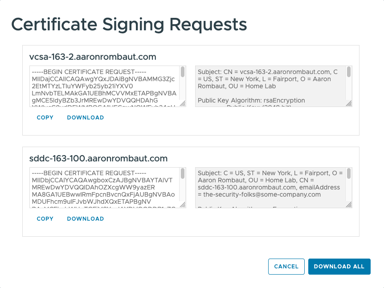The height and width of the screenshot is (288, 384).
Task: Click resize handle of sddc-163-100 Subject box
Action: 349,205
